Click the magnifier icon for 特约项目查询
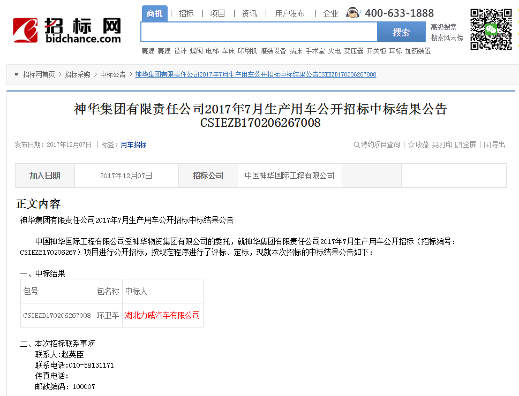The height and width of the screenshot is (396, 519). click(357, 145)
